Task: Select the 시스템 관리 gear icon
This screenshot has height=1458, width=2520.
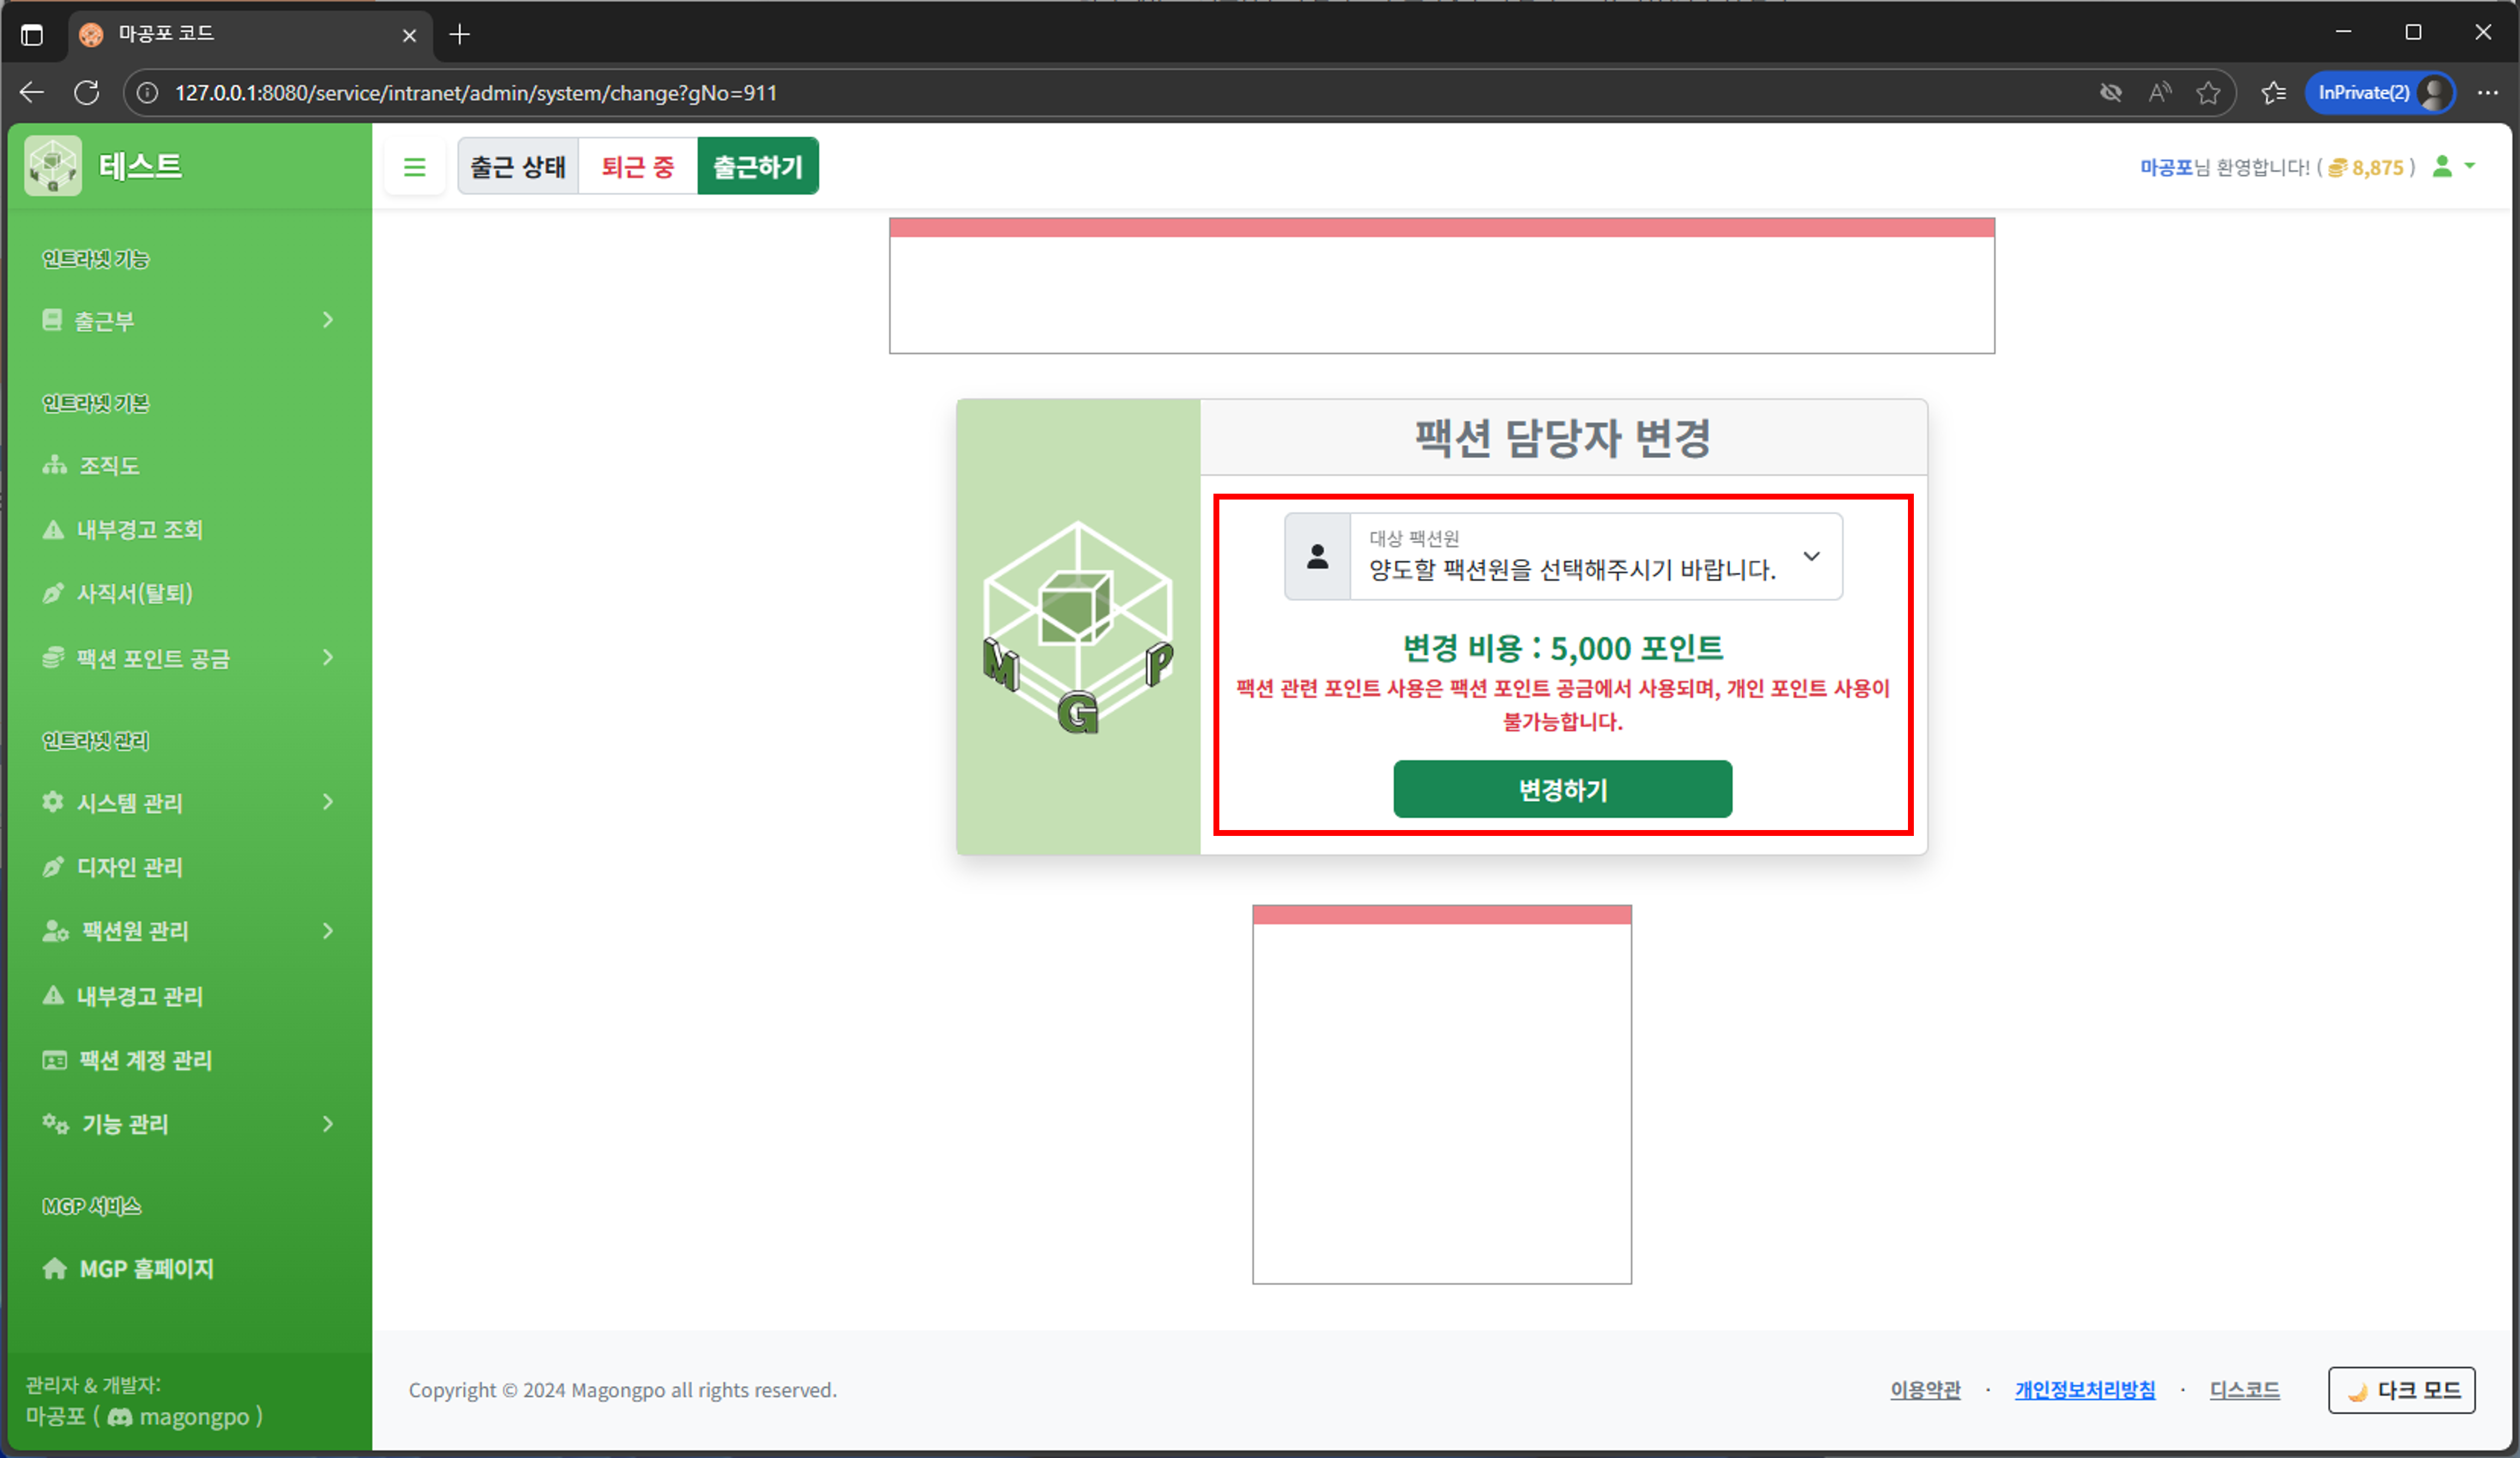Action: (x=52, y=802)
